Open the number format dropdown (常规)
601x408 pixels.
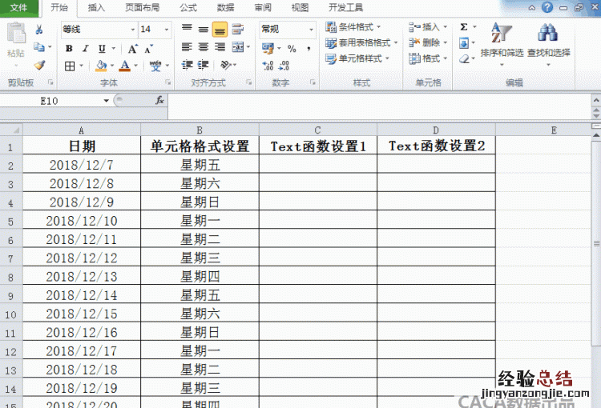point(312,30)
